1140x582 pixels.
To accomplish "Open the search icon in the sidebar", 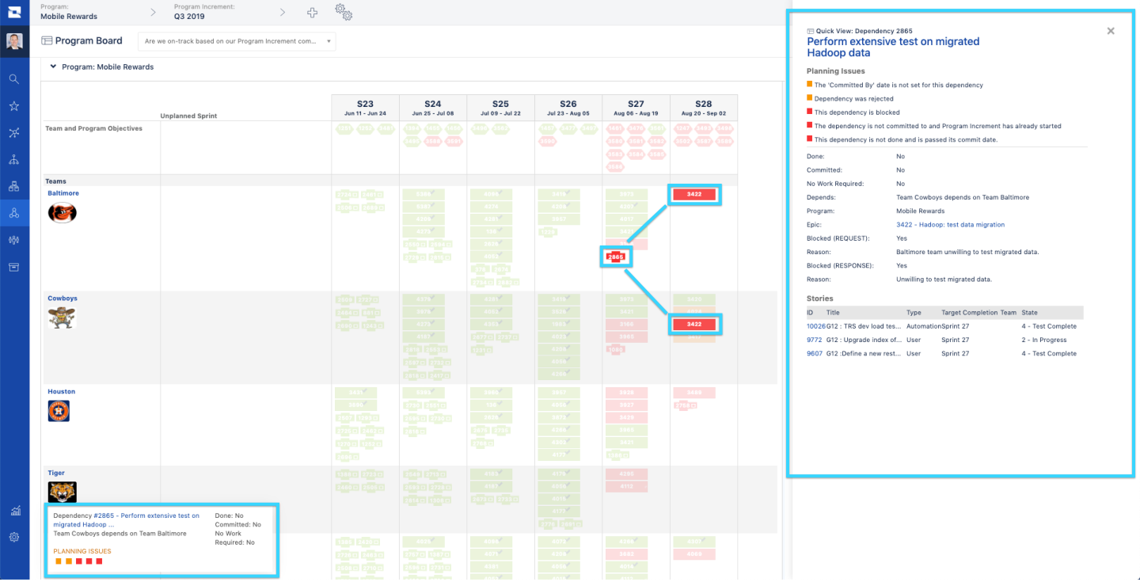I will 14,79.
